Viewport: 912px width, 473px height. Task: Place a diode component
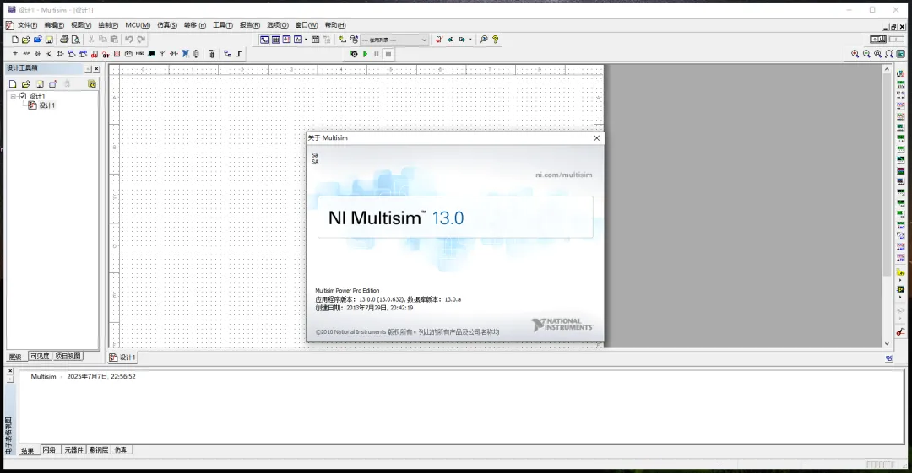tap(38, 53)
